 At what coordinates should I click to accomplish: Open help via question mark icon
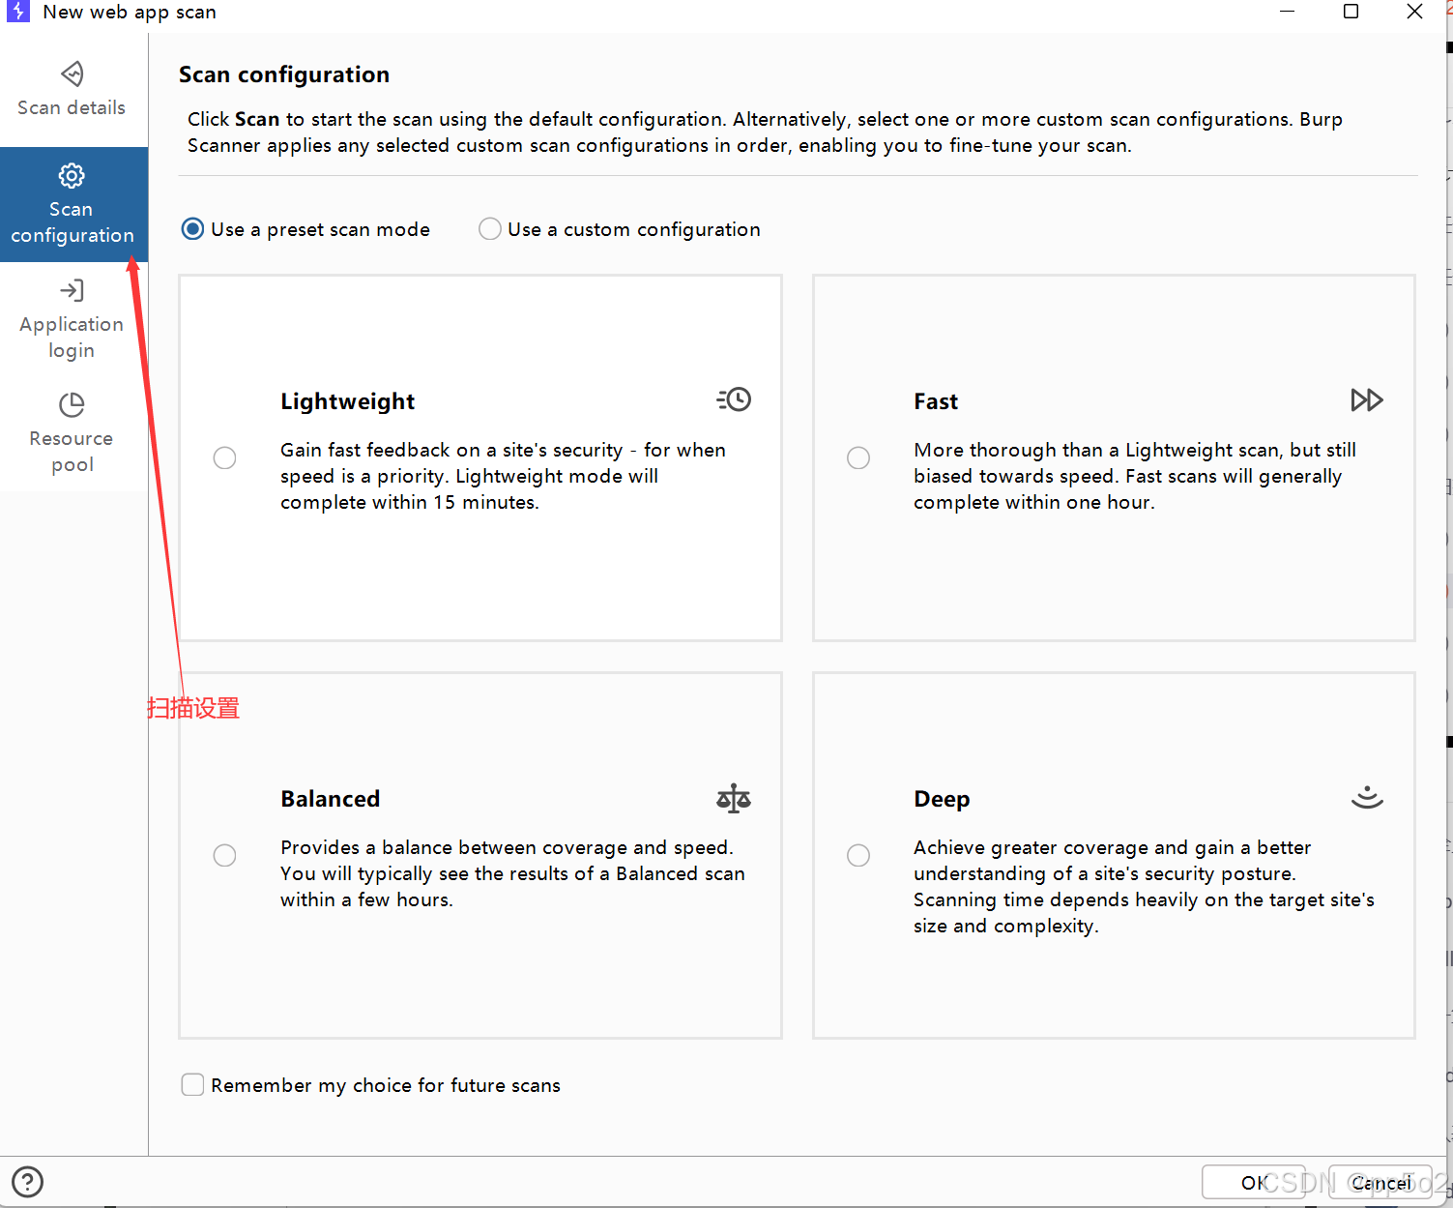(x=28, y=1182)
